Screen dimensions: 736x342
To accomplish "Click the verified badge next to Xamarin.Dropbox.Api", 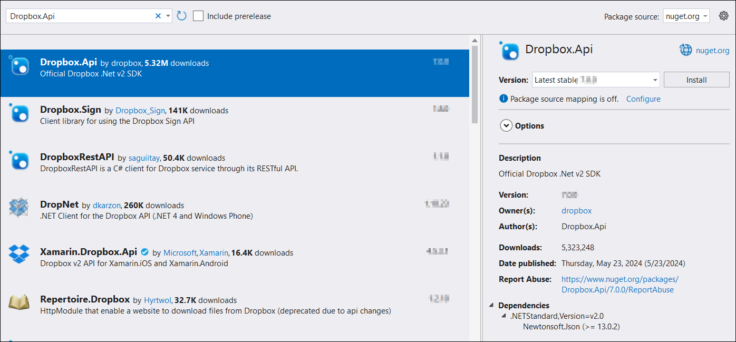I will [144, 252].
